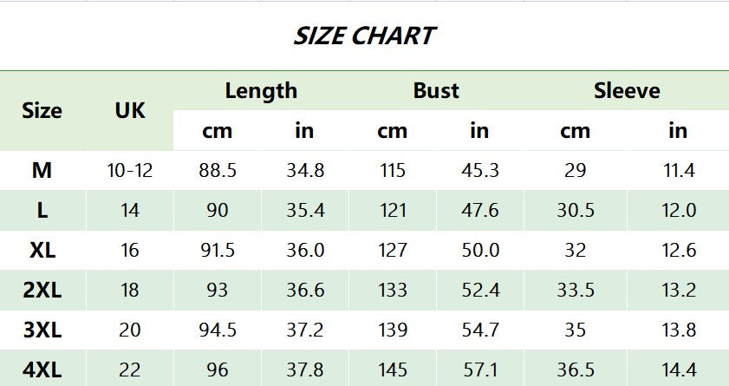The height and width of the screenshot is (386, 729).
Task: Select the in subheader under Sleeve
Action: tap(678, 131)
